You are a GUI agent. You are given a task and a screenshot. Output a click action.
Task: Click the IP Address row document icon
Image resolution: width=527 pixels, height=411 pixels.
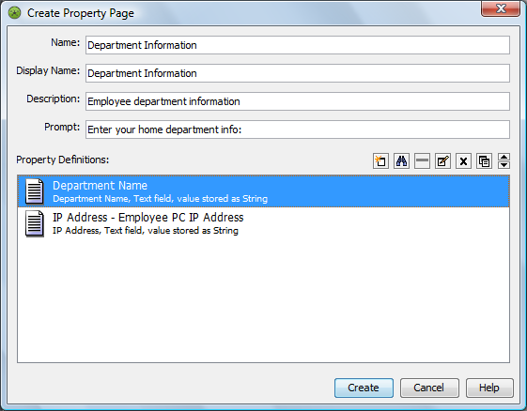34,223
